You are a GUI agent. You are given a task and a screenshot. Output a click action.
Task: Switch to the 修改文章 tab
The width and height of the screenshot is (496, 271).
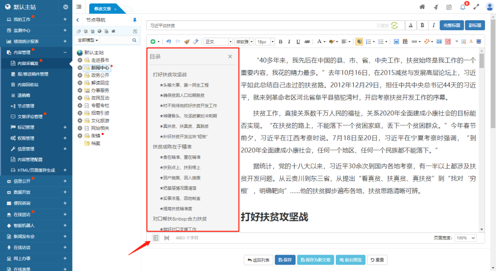(x=104, y=9)
